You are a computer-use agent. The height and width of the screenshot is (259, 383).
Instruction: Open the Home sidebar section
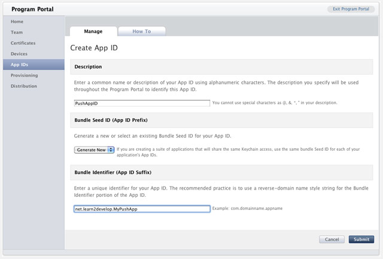coord(17,22)
